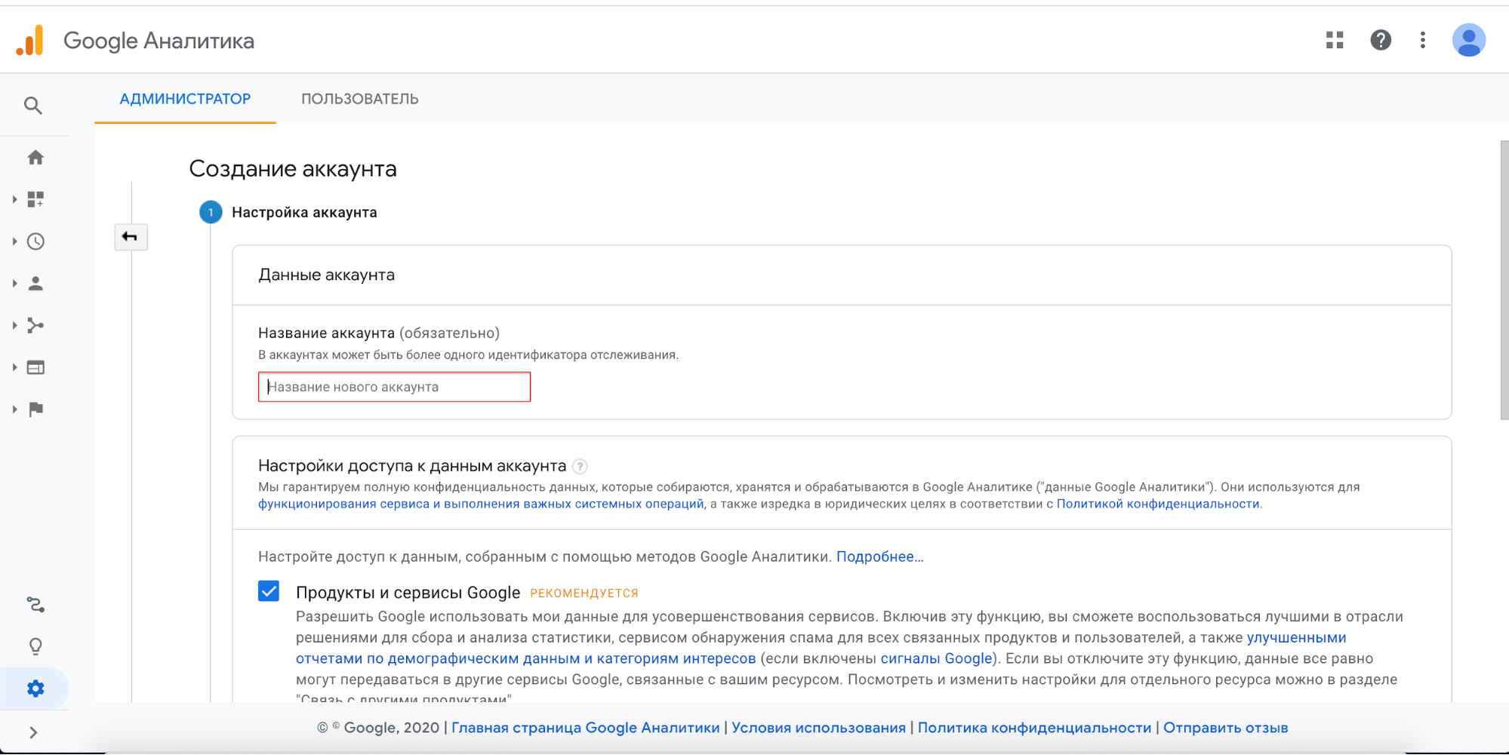Click the search magnifier icon in sidebar
Screen dimensions: 1509x755
tap(33, 106)
